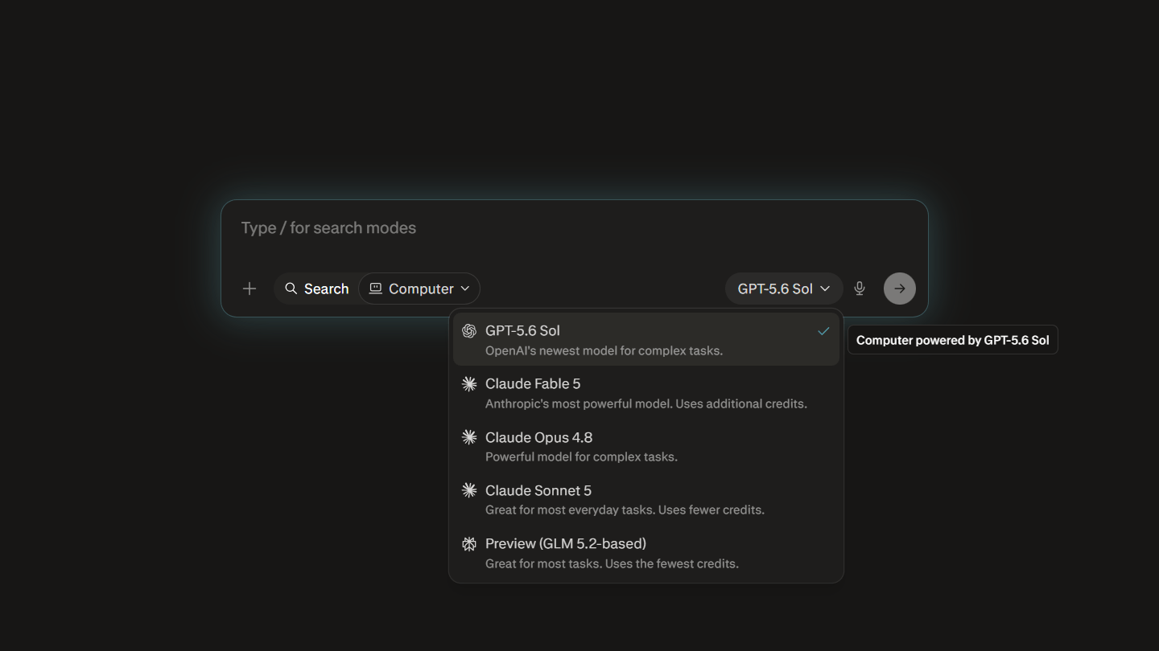Screen dimensions: 1159x651
Task: Choose Claude Fable 5 from the list
Action: tap(646, 393)
